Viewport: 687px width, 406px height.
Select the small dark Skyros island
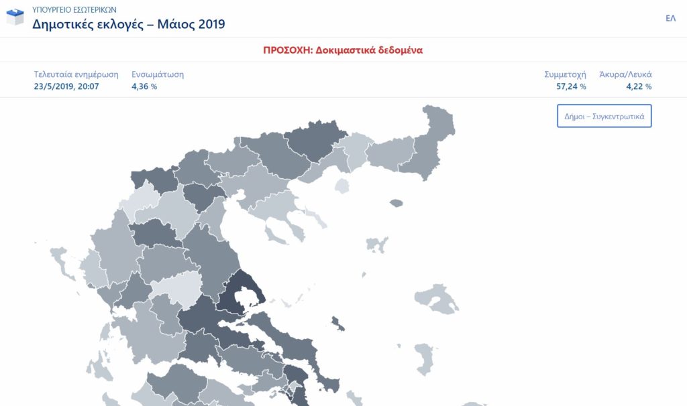click(337, 327)
